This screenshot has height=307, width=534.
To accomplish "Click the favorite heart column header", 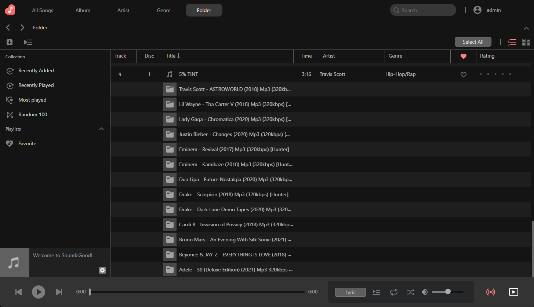I will coord(464,56).
